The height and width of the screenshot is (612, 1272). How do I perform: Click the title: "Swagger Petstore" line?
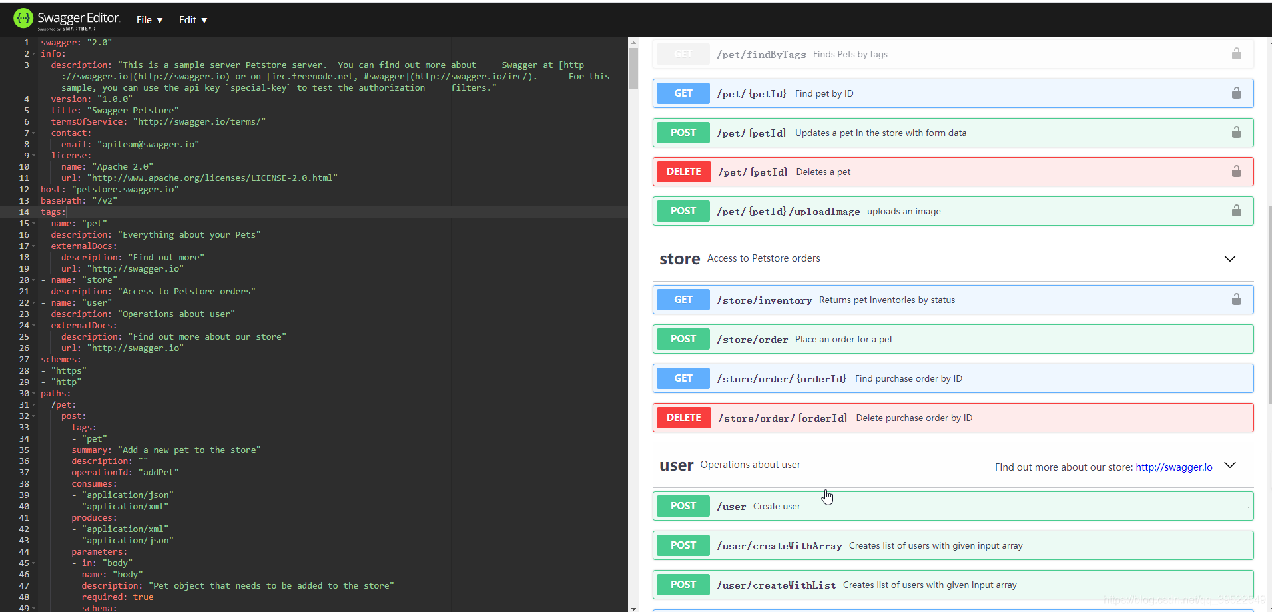[115, 111]
